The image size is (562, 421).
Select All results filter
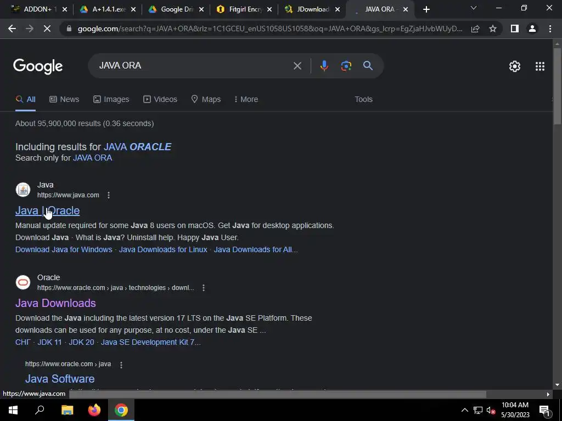[x=25, y=99]
